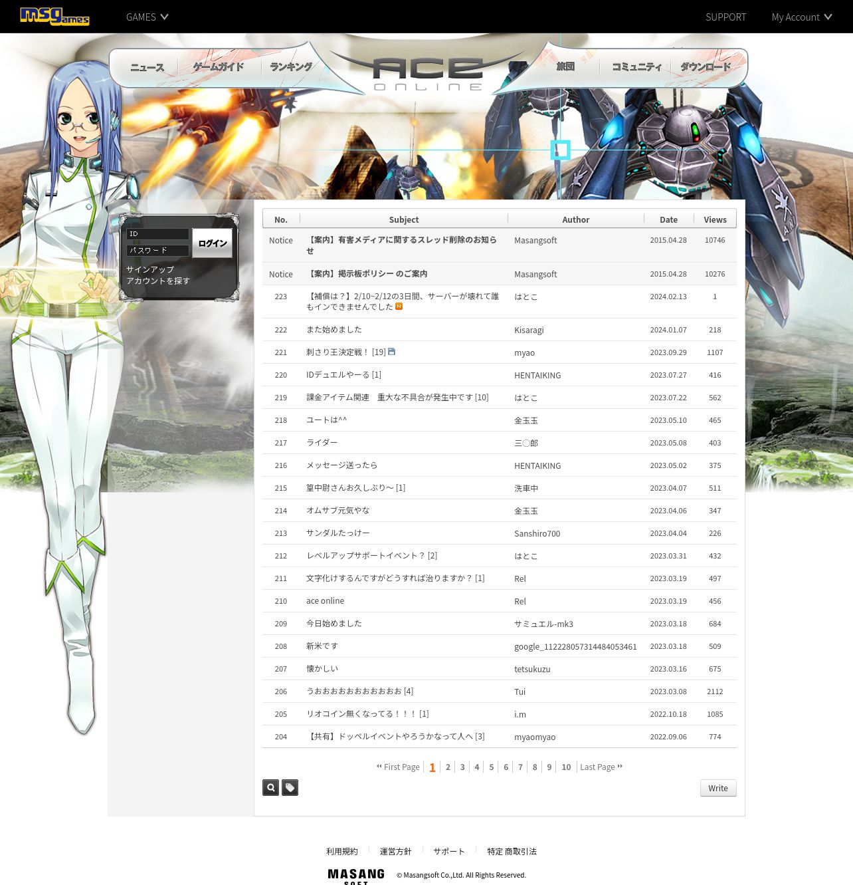
Task: Click author Sanshiro700
Action: 537,534
